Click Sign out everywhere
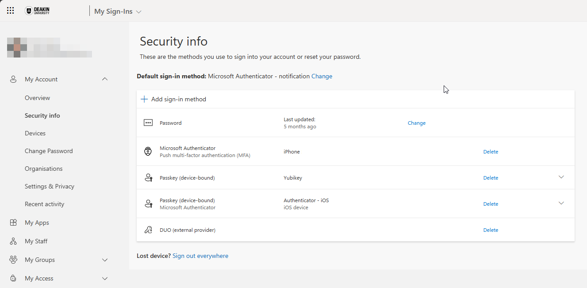The height and width of the screenshot is (288, 587). point(200,256)
